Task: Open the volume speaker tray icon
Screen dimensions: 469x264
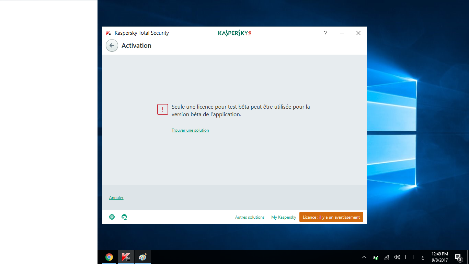Action: pos(397,257)
